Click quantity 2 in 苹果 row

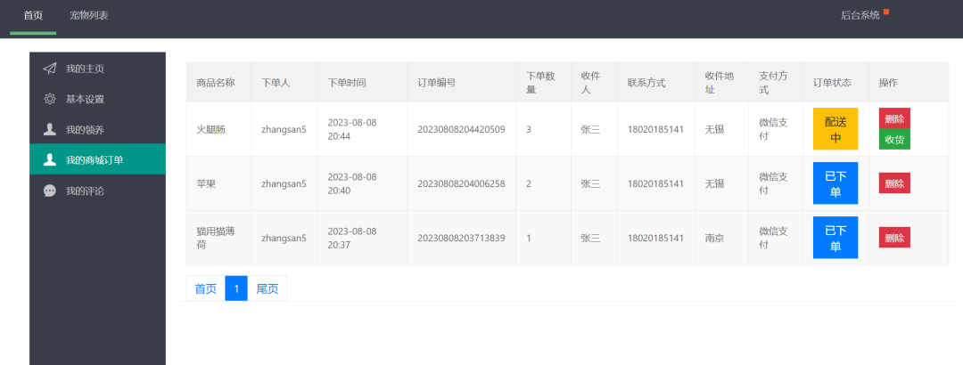click(x=529, y=183)
